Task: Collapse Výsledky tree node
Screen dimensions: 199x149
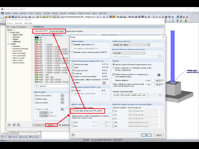Action: (8, 44)
